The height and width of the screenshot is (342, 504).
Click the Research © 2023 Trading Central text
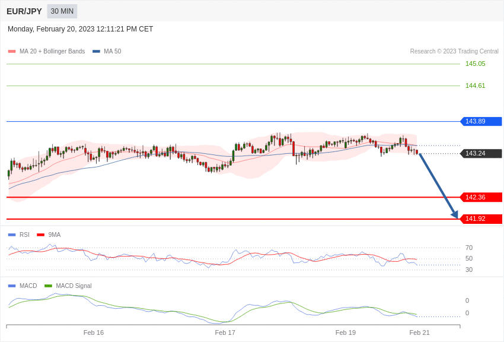[454, 51]
